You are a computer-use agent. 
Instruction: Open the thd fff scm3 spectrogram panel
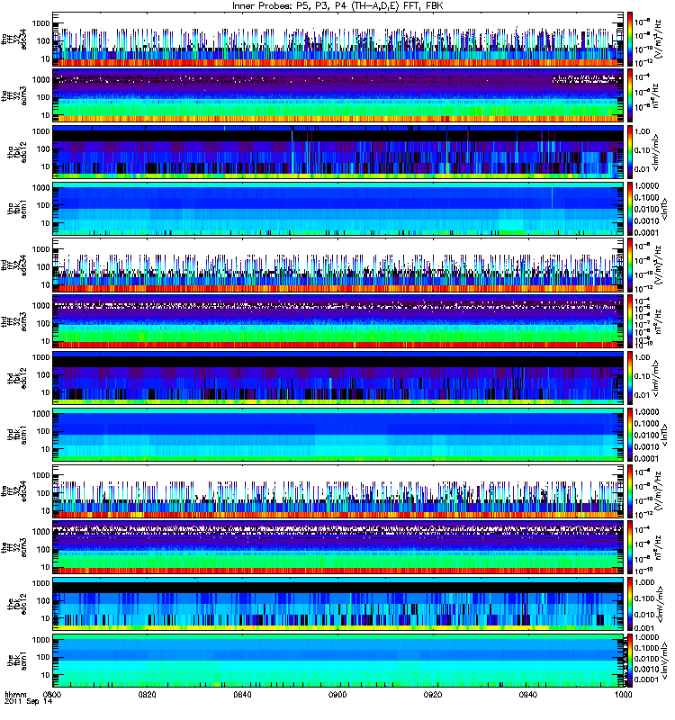[337, 321]
